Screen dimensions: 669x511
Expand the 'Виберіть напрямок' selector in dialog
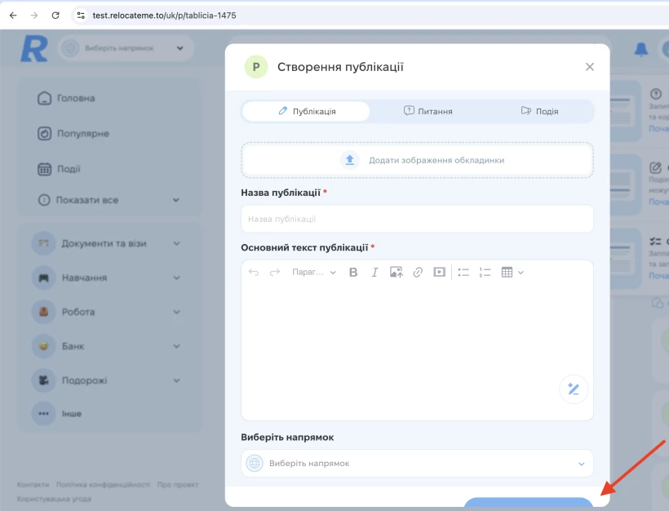click(417, 464)
